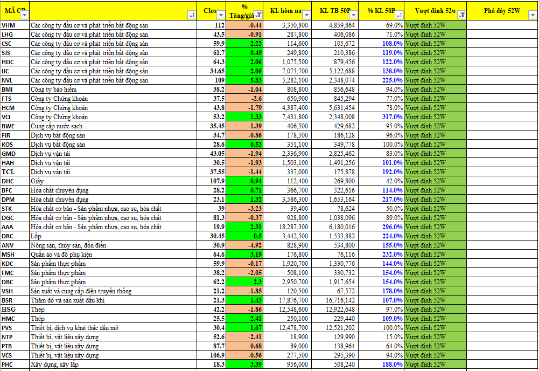
Task: Click the % Tăng/giảm column filter funnel icon
Action: pyautogui.click(x=258, y=15)
